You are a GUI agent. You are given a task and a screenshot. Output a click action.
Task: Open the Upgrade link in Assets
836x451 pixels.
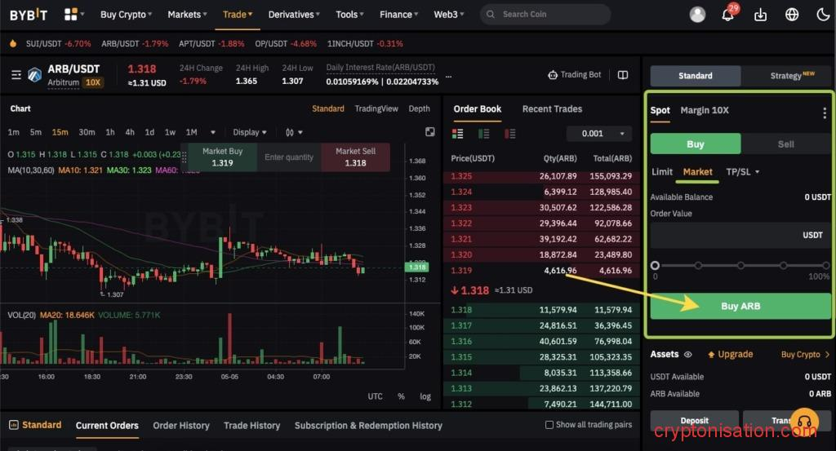[730, 355]
